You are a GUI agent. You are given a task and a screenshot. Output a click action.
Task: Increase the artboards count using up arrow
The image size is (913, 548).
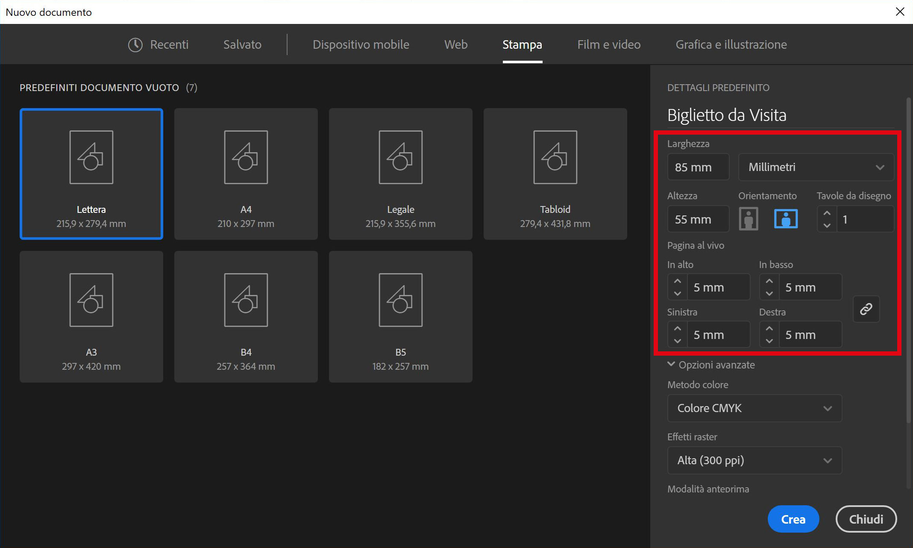(827, 213)
